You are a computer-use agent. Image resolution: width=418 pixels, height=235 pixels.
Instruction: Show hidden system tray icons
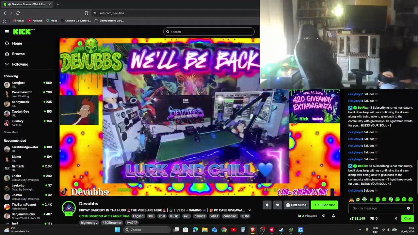[x=360, y=230]
